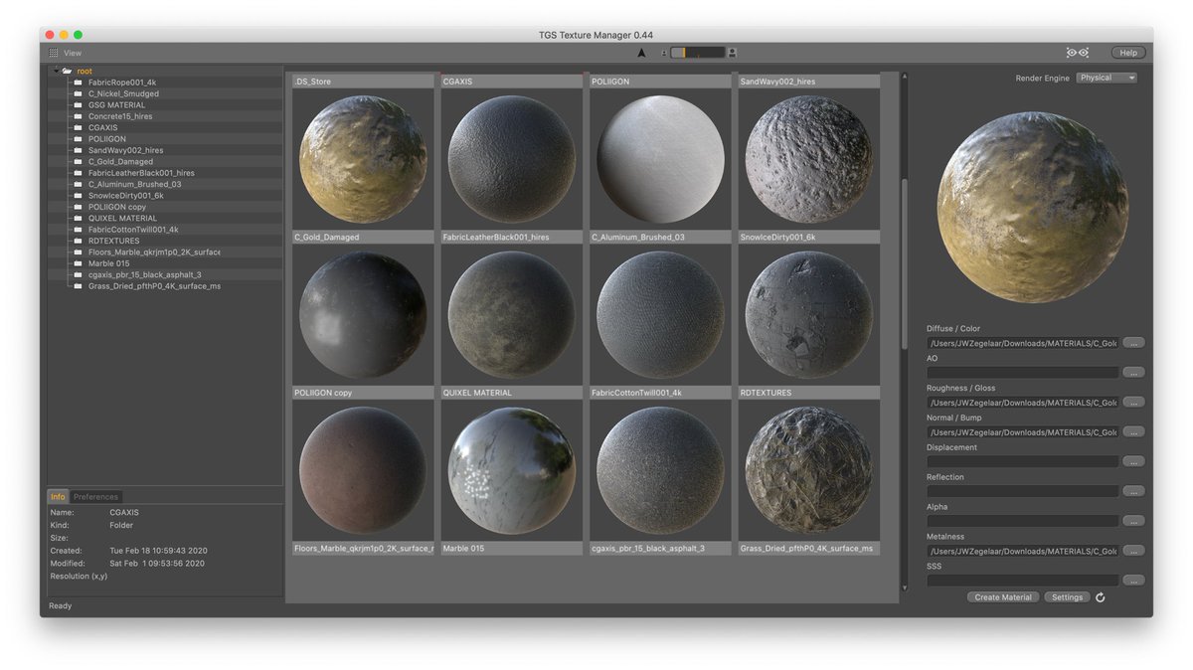Screen dimensions: 1193x670
Task: Click the Roughness / Gloss path field
Action: click(1023, 403)
